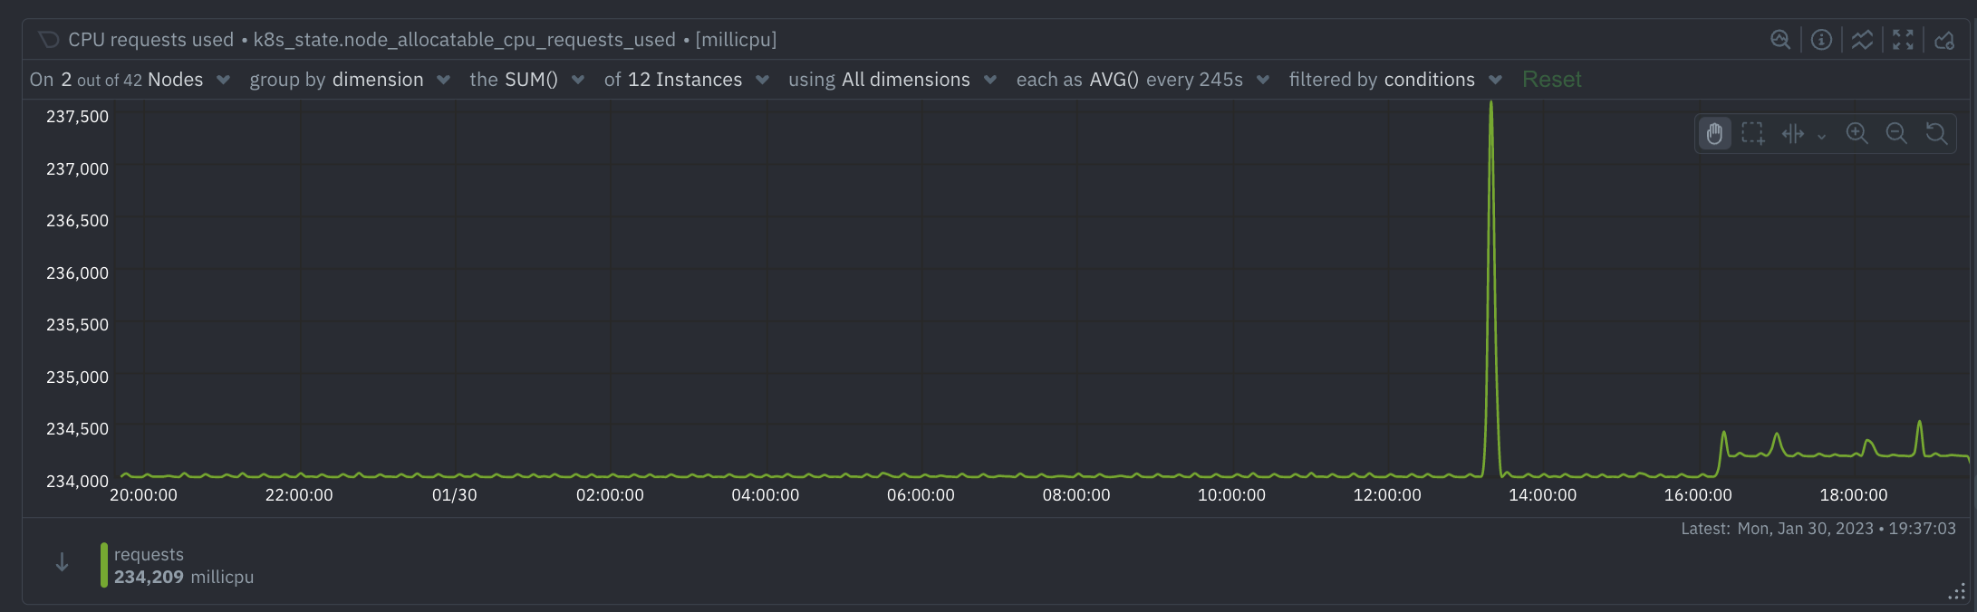This screenshot has width=1977, height=612.
Task: Click the 12:00:00 time axis label
Action: click(x=1387, y=495)
